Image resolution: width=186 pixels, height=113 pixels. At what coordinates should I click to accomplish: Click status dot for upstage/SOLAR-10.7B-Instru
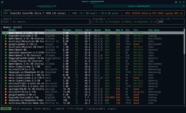6,89
